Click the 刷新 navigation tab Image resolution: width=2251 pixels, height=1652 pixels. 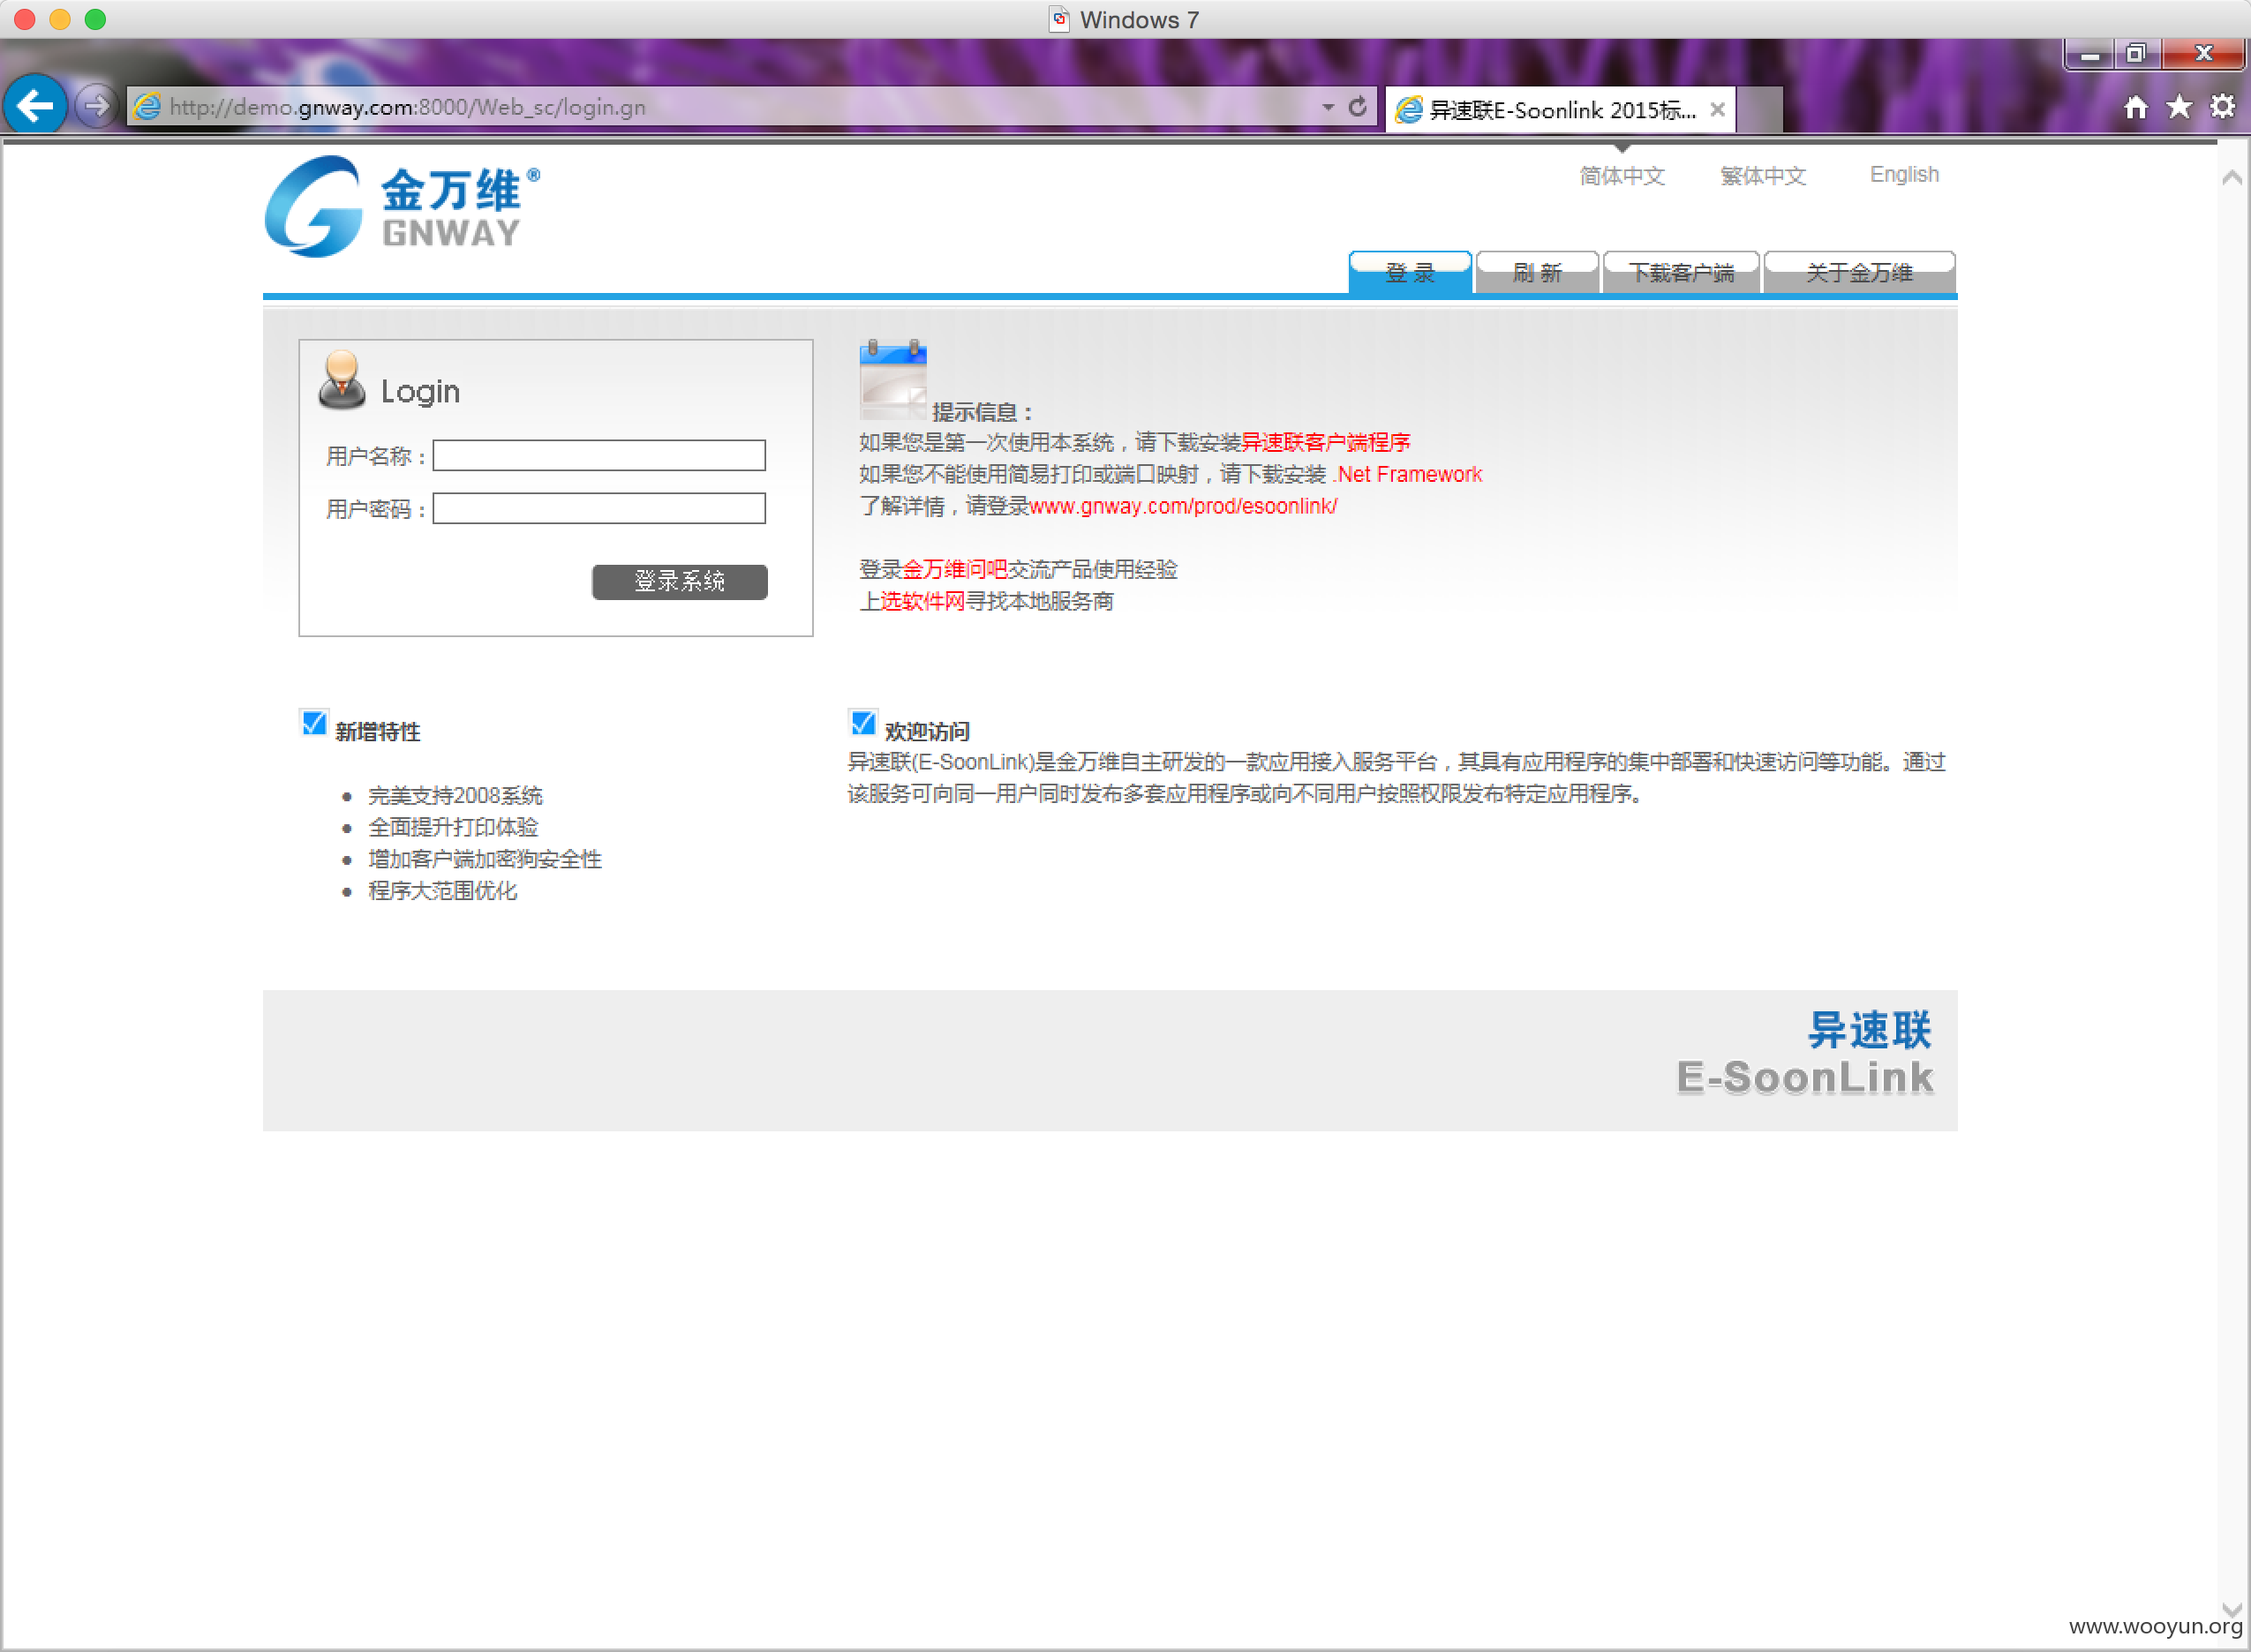coord(1537,272)
